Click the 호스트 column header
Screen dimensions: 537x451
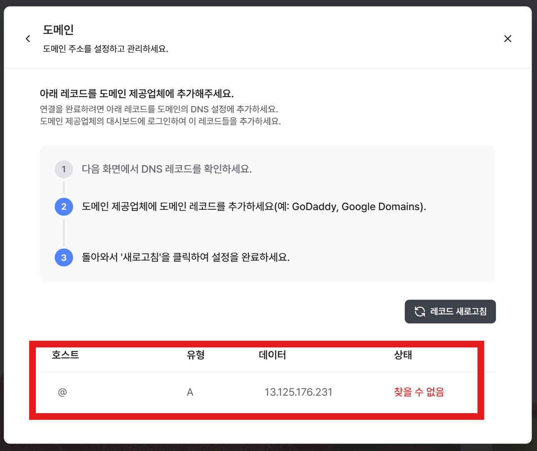65,355
